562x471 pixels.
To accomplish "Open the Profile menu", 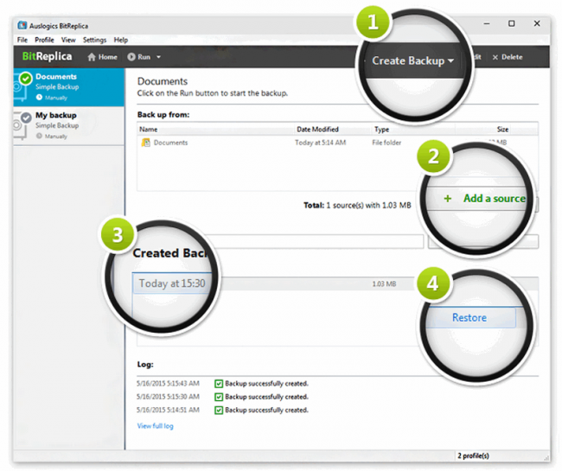I will click(44, 40).
